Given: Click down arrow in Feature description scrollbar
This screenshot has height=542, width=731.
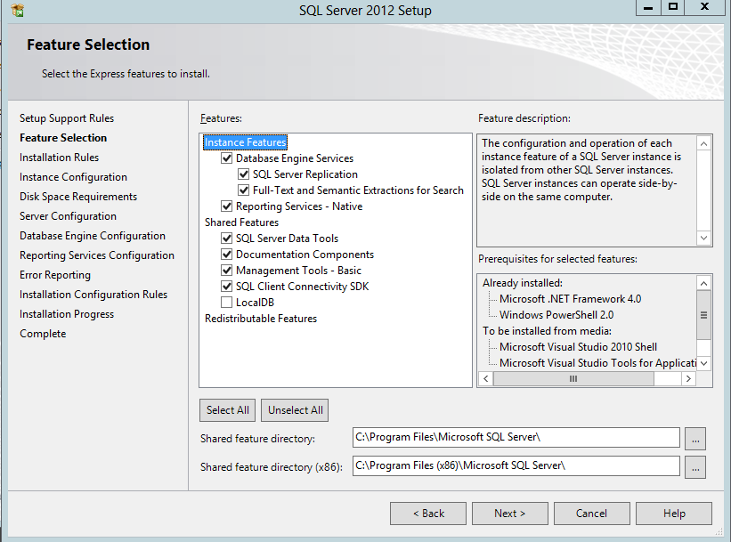Looking at the screenshot, I should [x=703, y=239].
